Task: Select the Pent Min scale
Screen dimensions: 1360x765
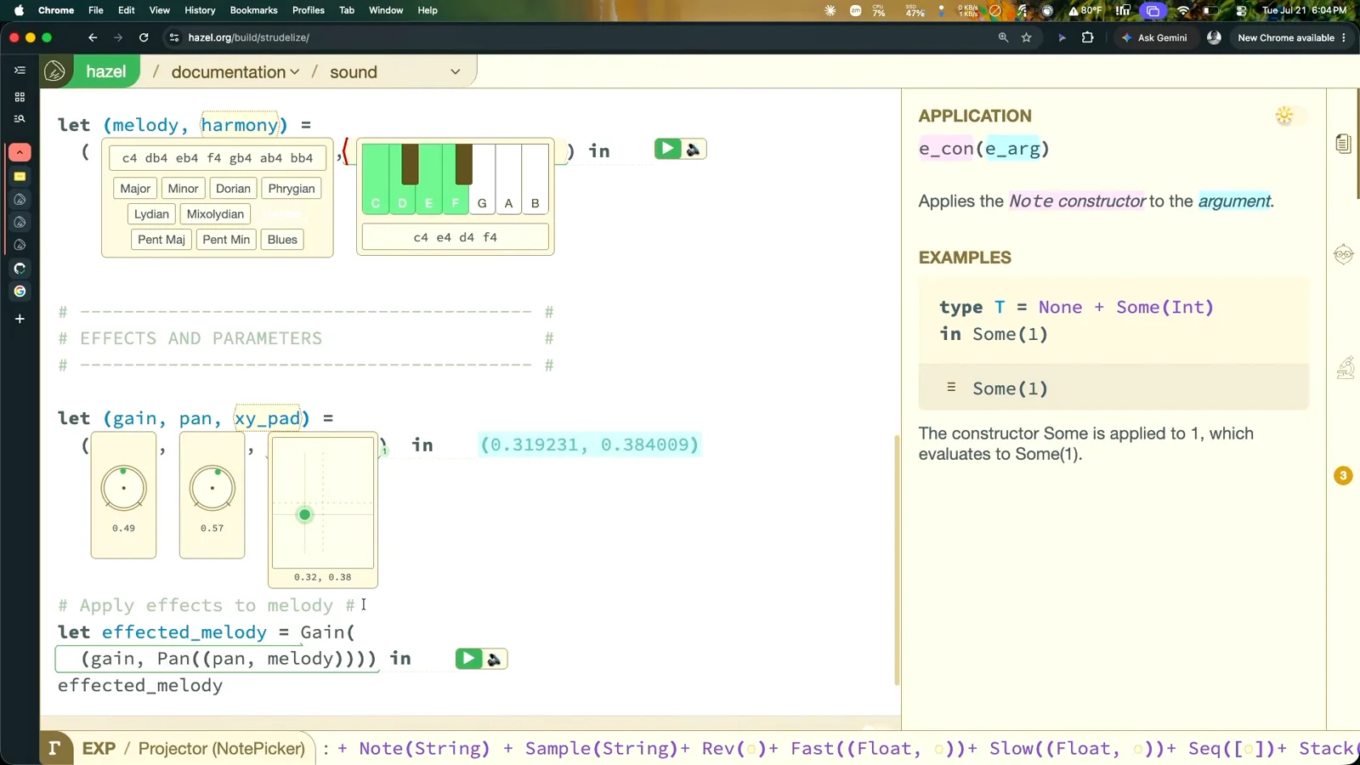Action: pyautogui.click(x=226, y=240)
